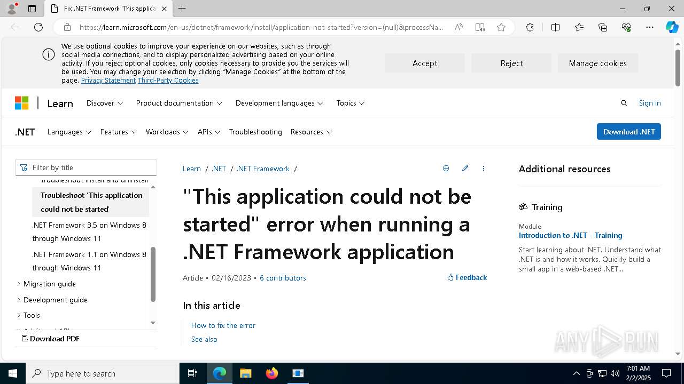Image resolution: width=684 pixels, height=384 pixels.
Task: Open the APIs dropdown
Action: point(209,132)
